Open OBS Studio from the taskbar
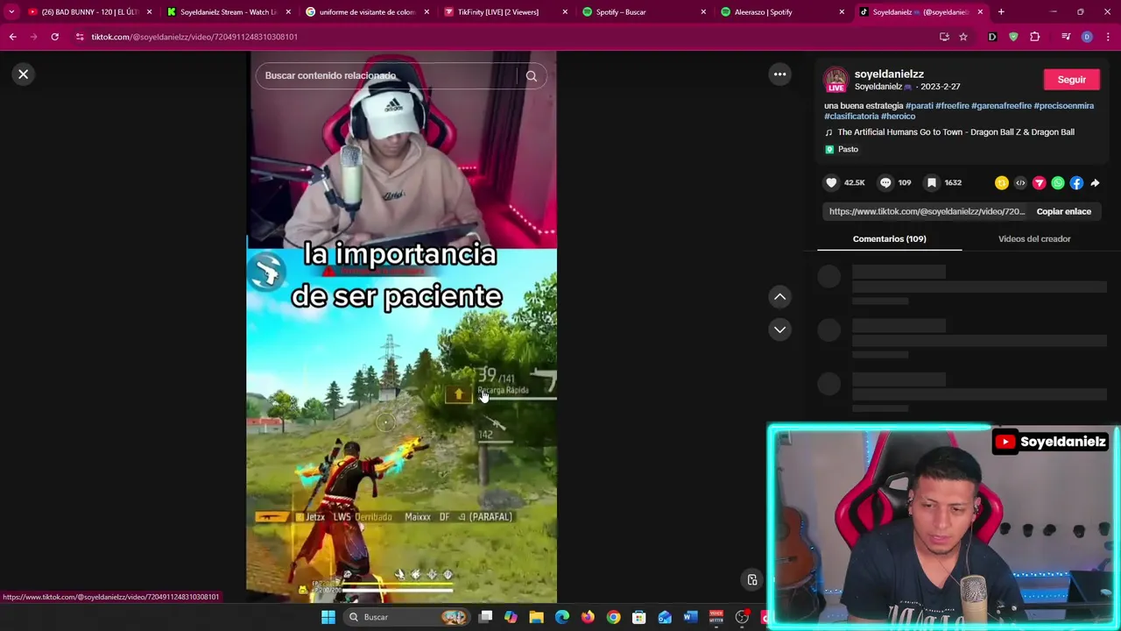This screenshot has width=1121, height=631. coord(742,618)
